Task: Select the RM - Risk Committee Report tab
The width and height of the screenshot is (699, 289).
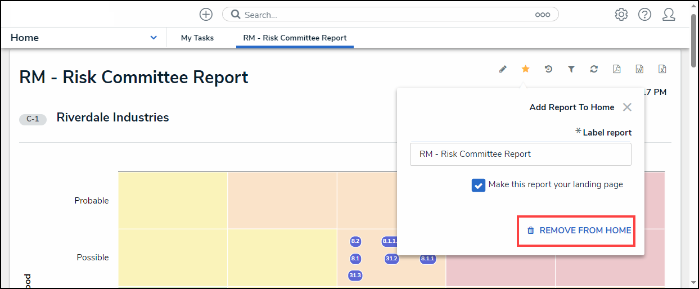Action: pos(295,38)
